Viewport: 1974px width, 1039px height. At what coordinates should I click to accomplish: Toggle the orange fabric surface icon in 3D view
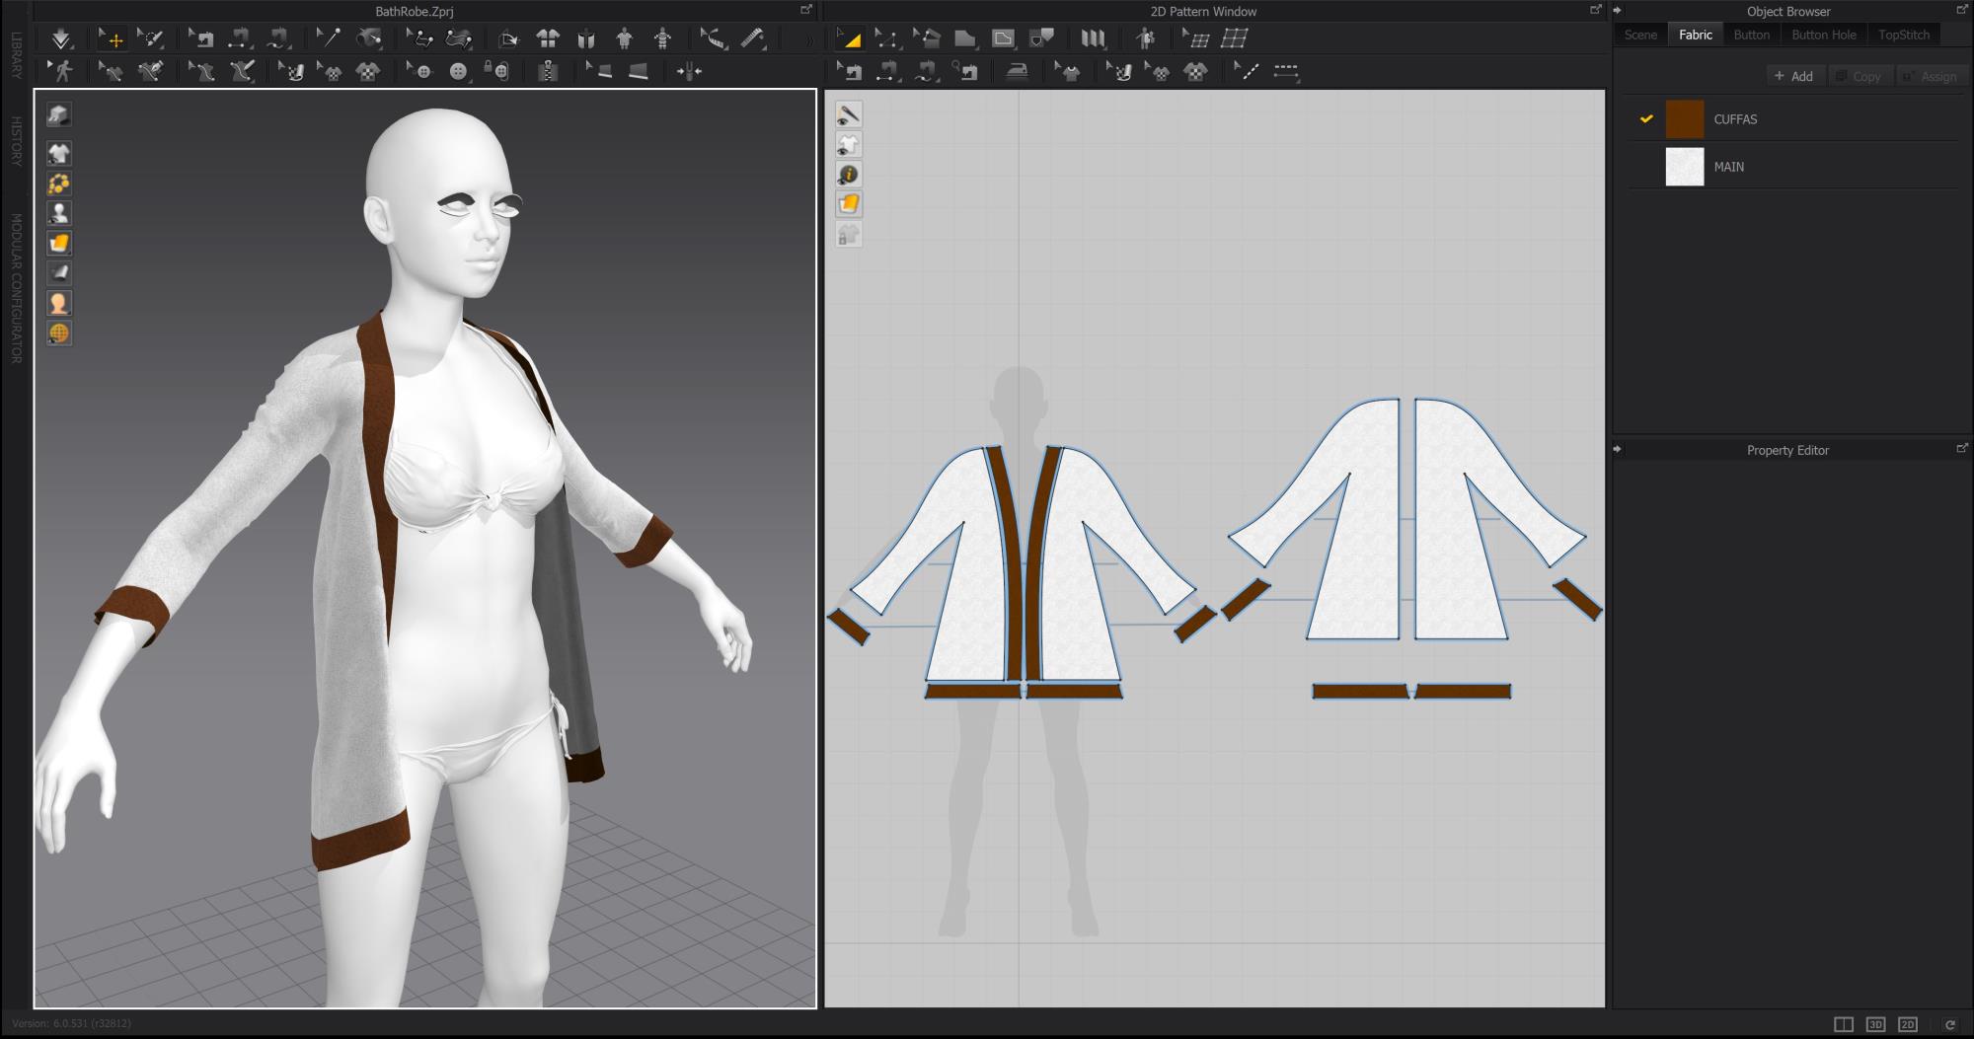59,243
